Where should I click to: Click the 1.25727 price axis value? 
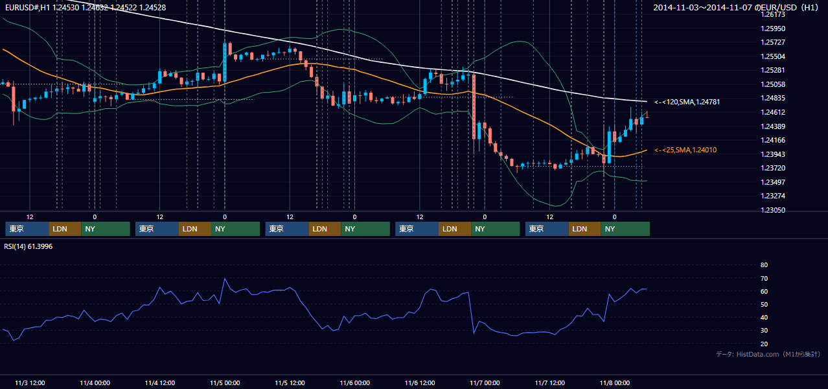[x=772, y=42]
